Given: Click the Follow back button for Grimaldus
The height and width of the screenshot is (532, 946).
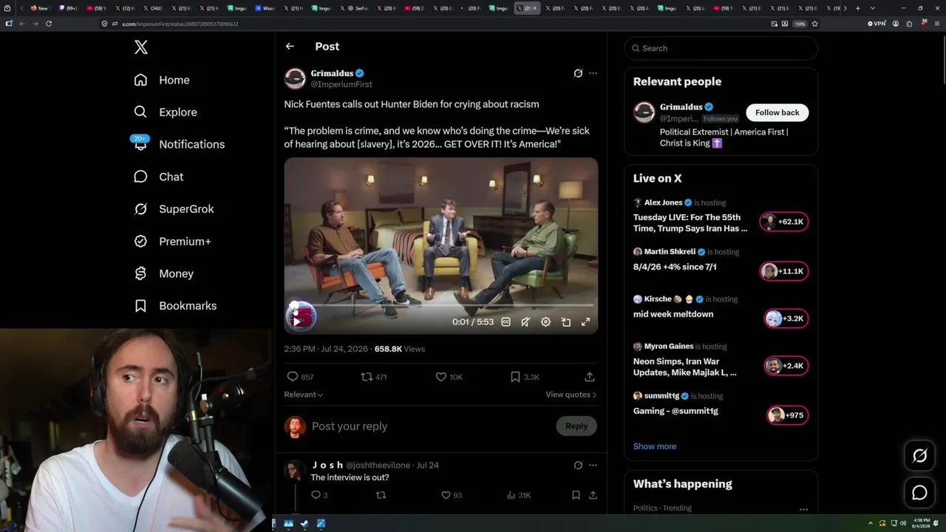Looking at the screenshot, I should (x=777, y=112).
